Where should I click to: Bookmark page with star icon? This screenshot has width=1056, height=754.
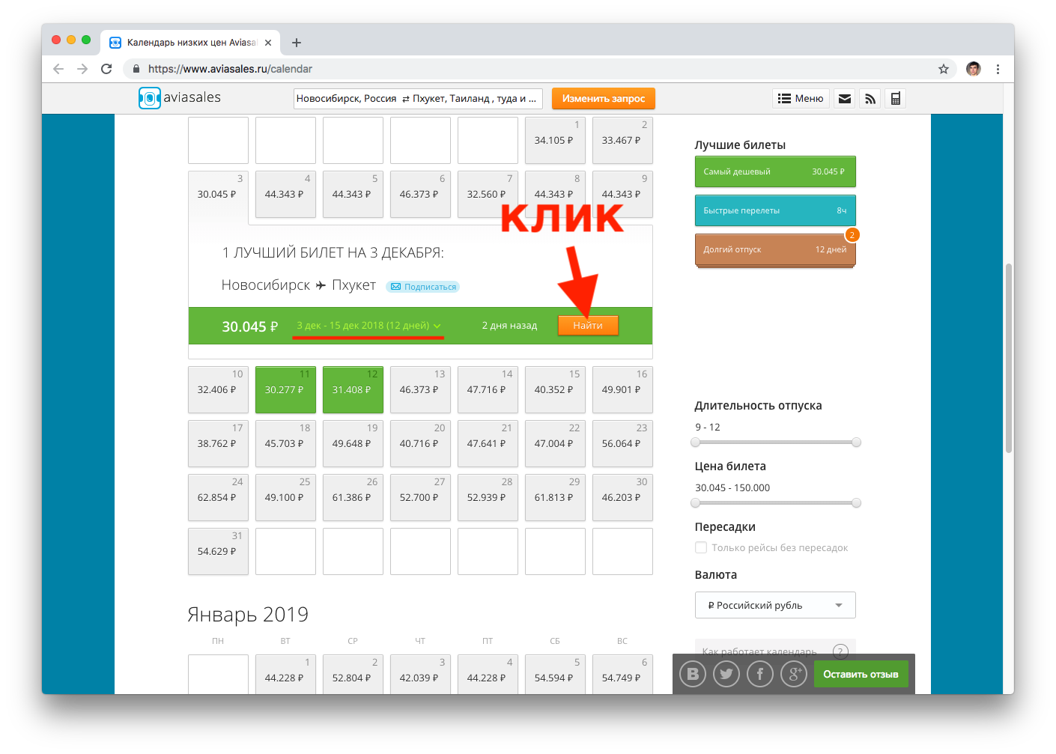(x=943, y=69)
